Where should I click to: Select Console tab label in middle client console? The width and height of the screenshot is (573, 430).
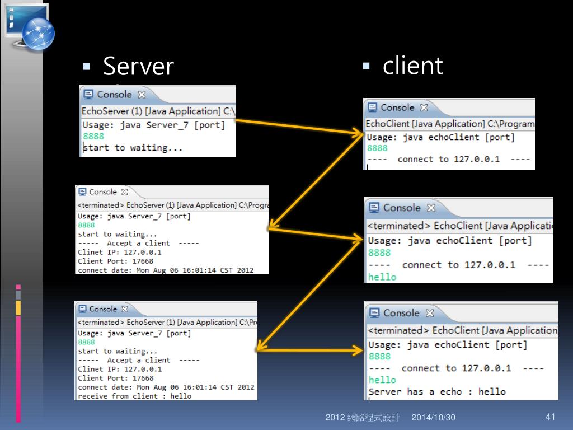click(x=402, y=207)
